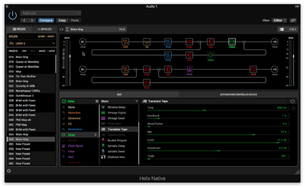305x188 pixels.
Task: Click the tempo clock icon beside Time
Action: pos(293,108)
